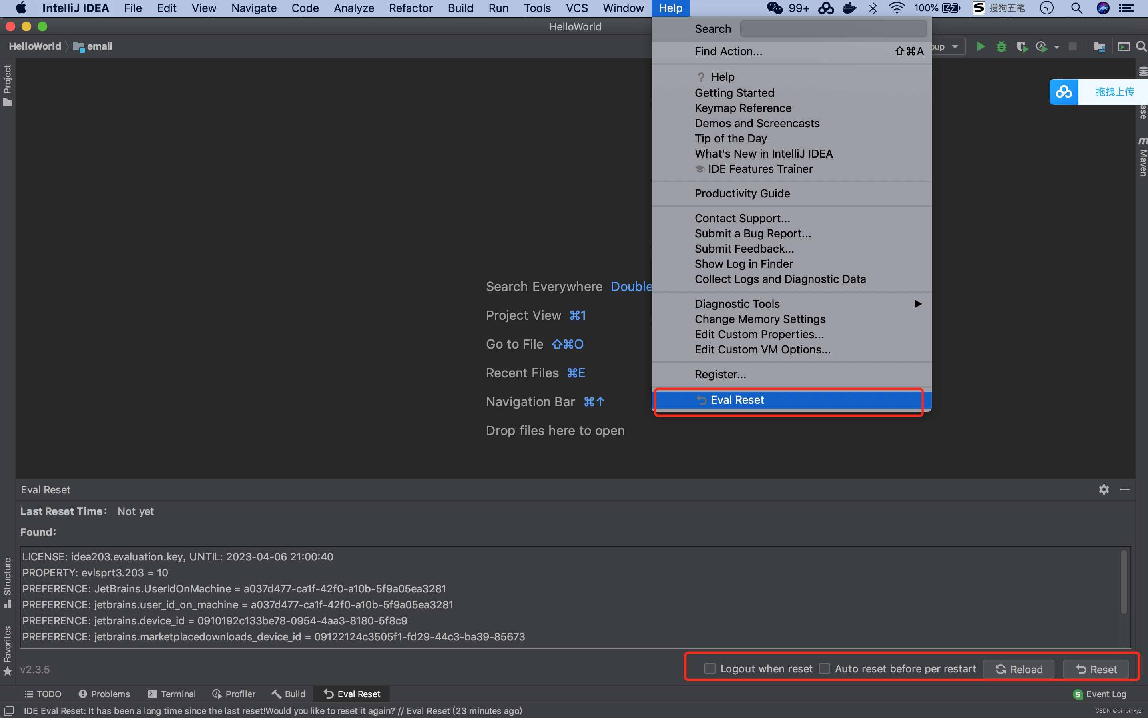The image size is (1148, 718).
Task: Run the current configuration with green play icon
Action: click(x=981, y=46)
